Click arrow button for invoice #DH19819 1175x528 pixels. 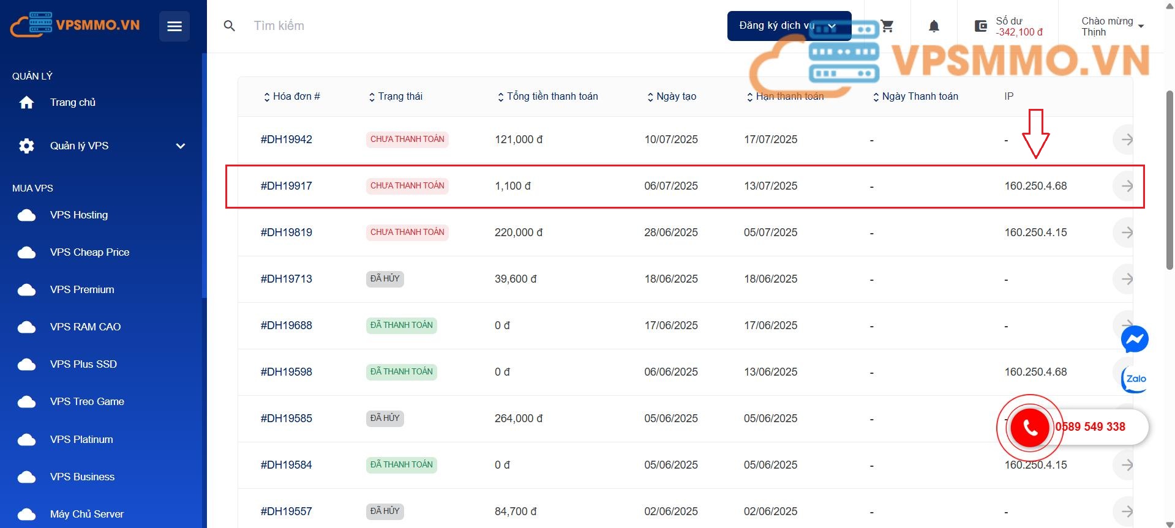(1125, 232)
